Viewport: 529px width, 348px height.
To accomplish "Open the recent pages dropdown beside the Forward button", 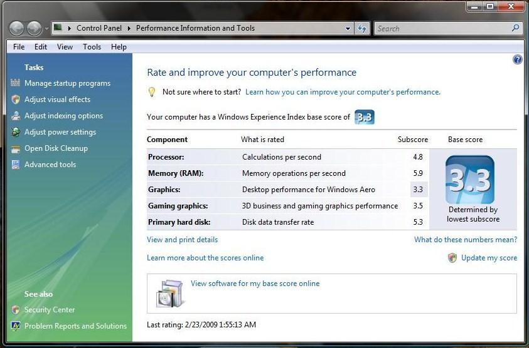I will (x=46, y=29).
